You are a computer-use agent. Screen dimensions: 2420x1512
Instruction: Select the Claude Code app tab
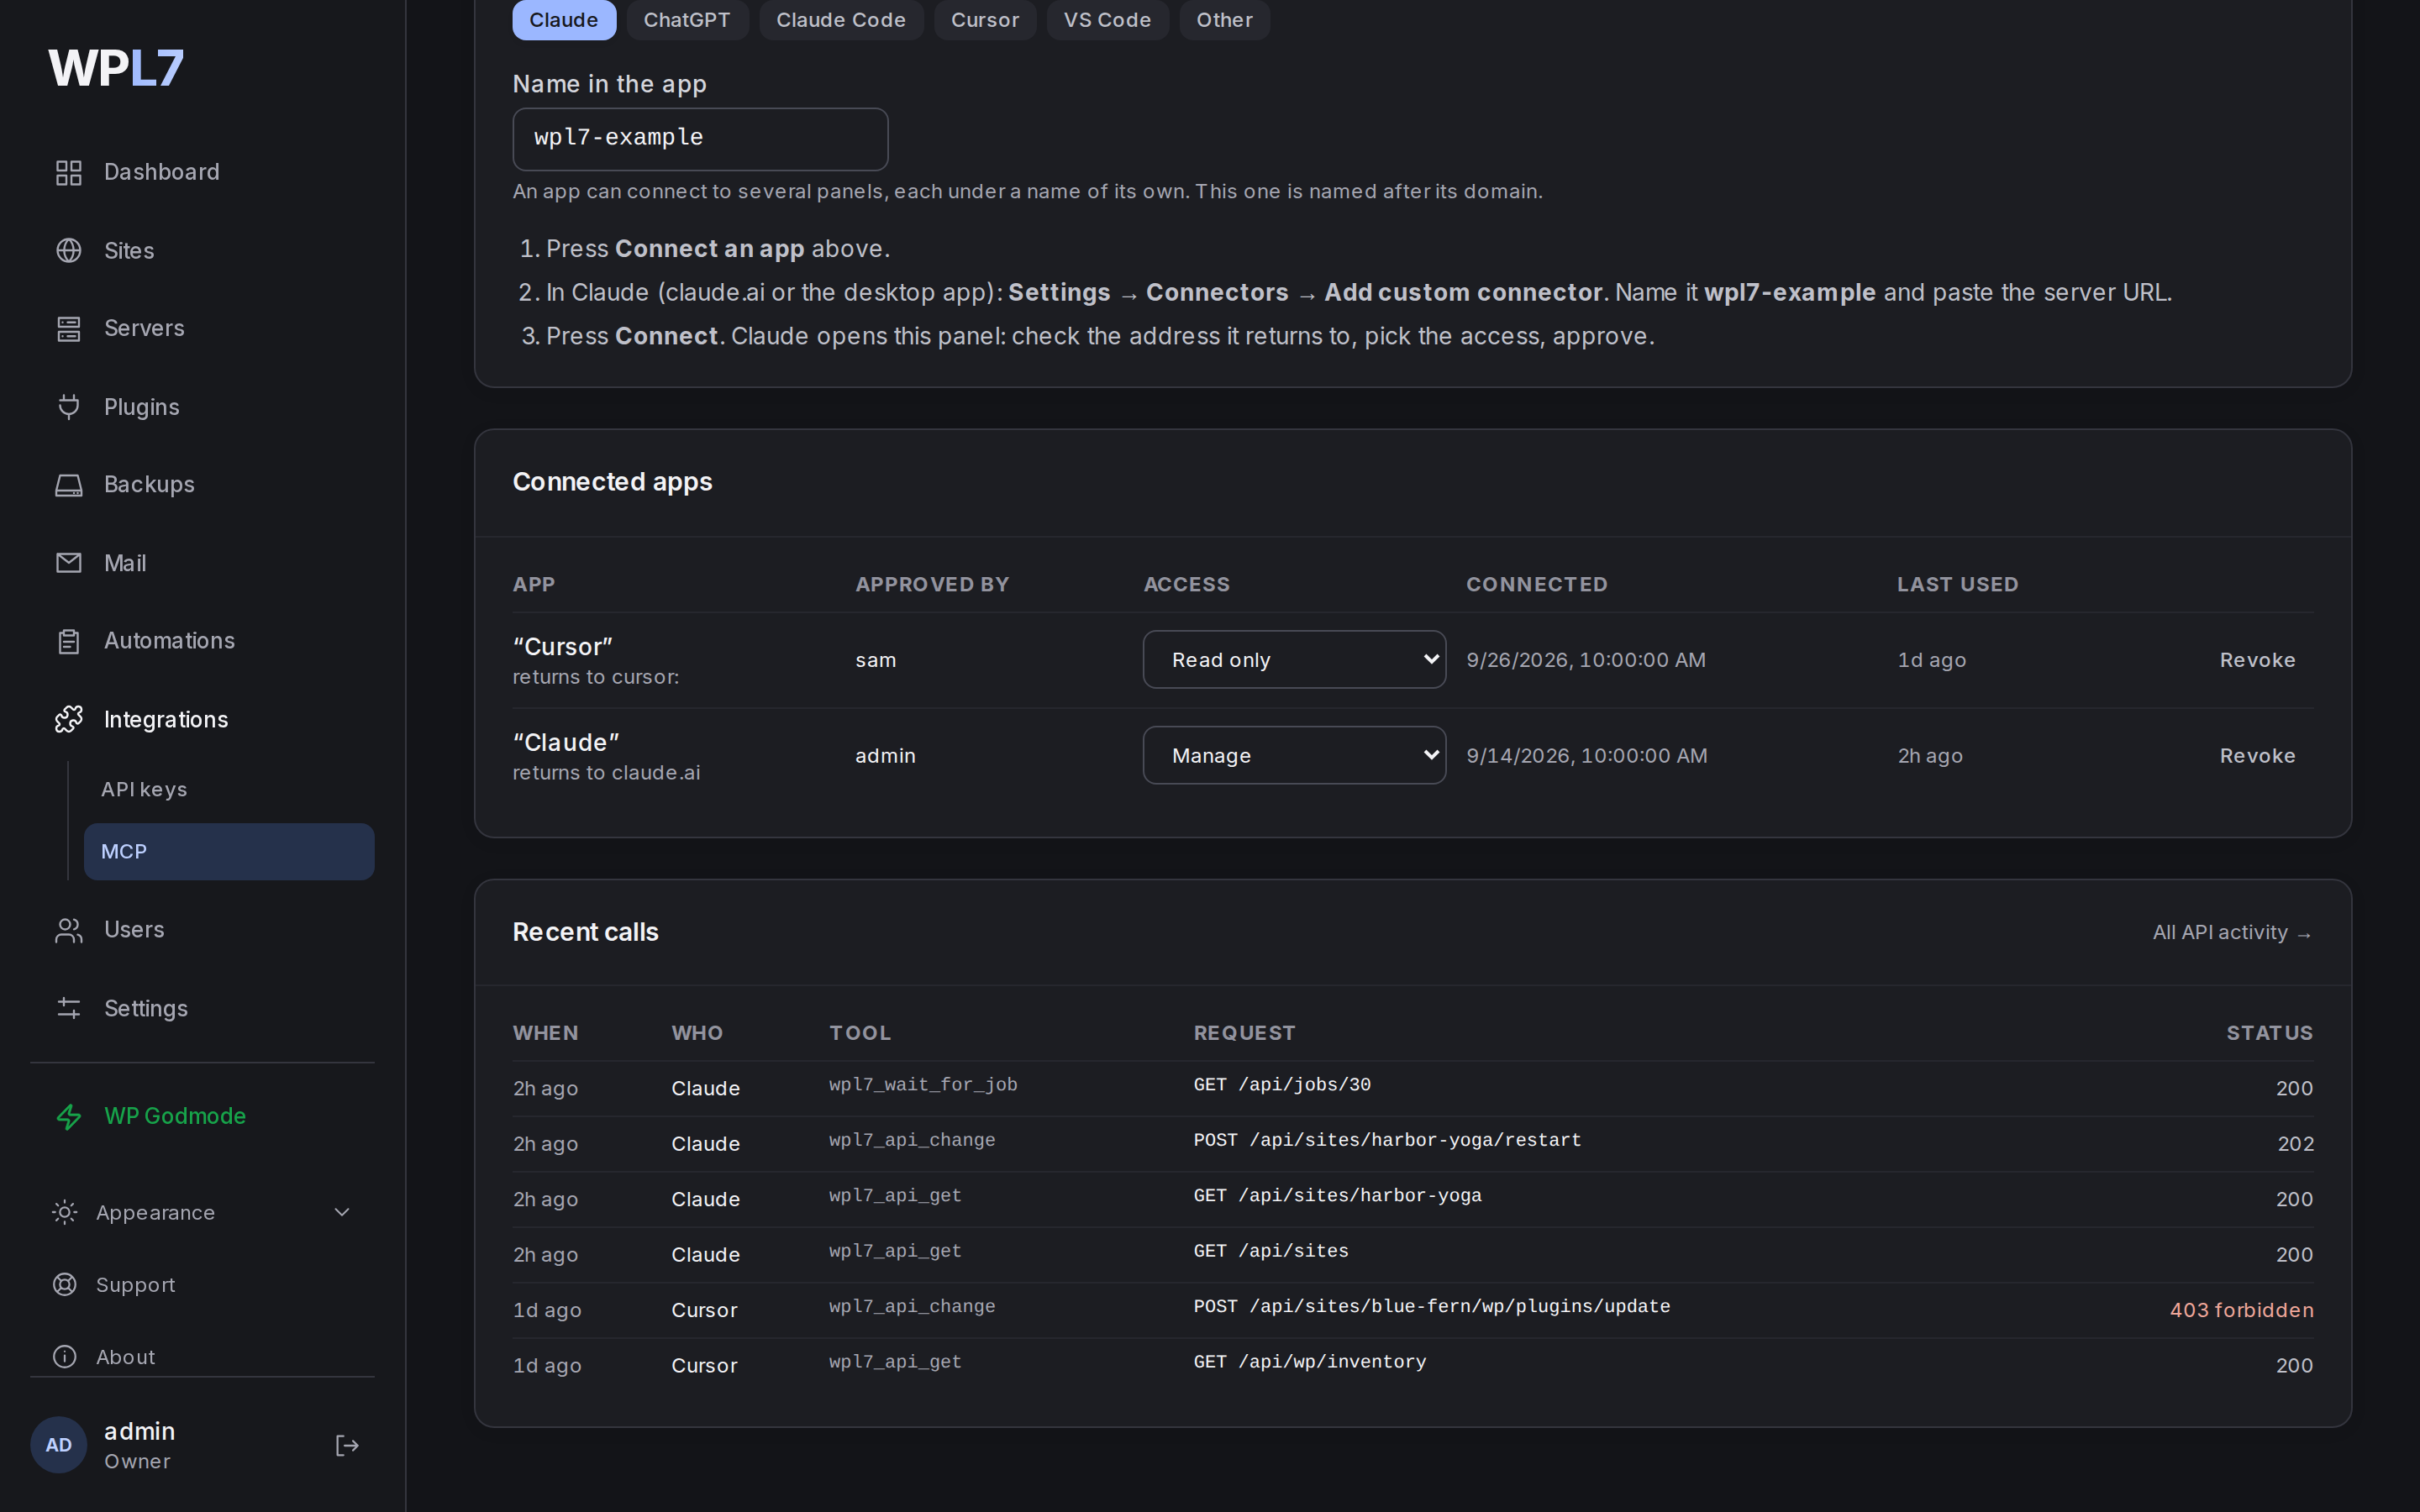click(x=841, y=20)
